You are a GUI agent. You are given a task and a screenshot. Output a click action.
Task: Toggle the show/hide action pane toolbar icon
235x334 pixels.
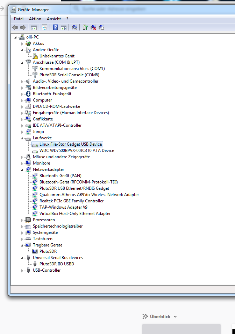point(64,27)
